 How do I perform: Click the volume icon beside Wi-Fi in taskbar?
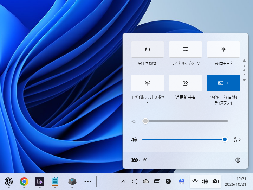tap(205, 182)
